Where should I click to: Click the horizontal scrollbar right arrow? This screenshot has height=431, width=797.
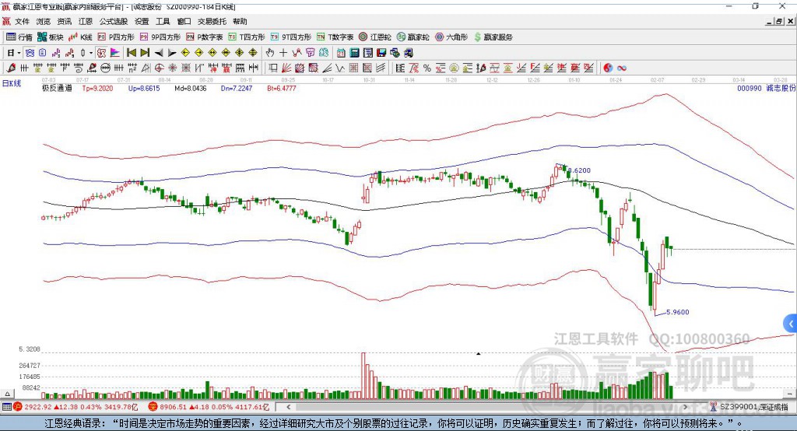coord(685,407)
